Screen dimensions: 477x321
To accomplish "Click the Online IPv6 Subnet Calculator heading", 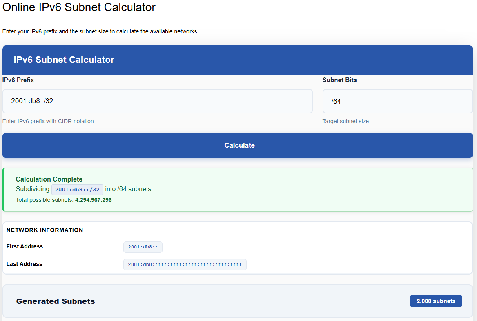I will (x=78, y=7).
